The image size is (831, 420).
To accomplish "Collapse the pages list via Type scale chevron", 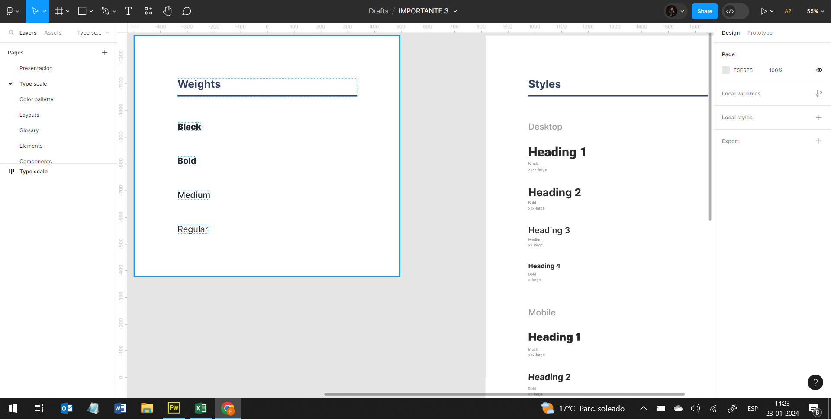I will click(107, 33).
